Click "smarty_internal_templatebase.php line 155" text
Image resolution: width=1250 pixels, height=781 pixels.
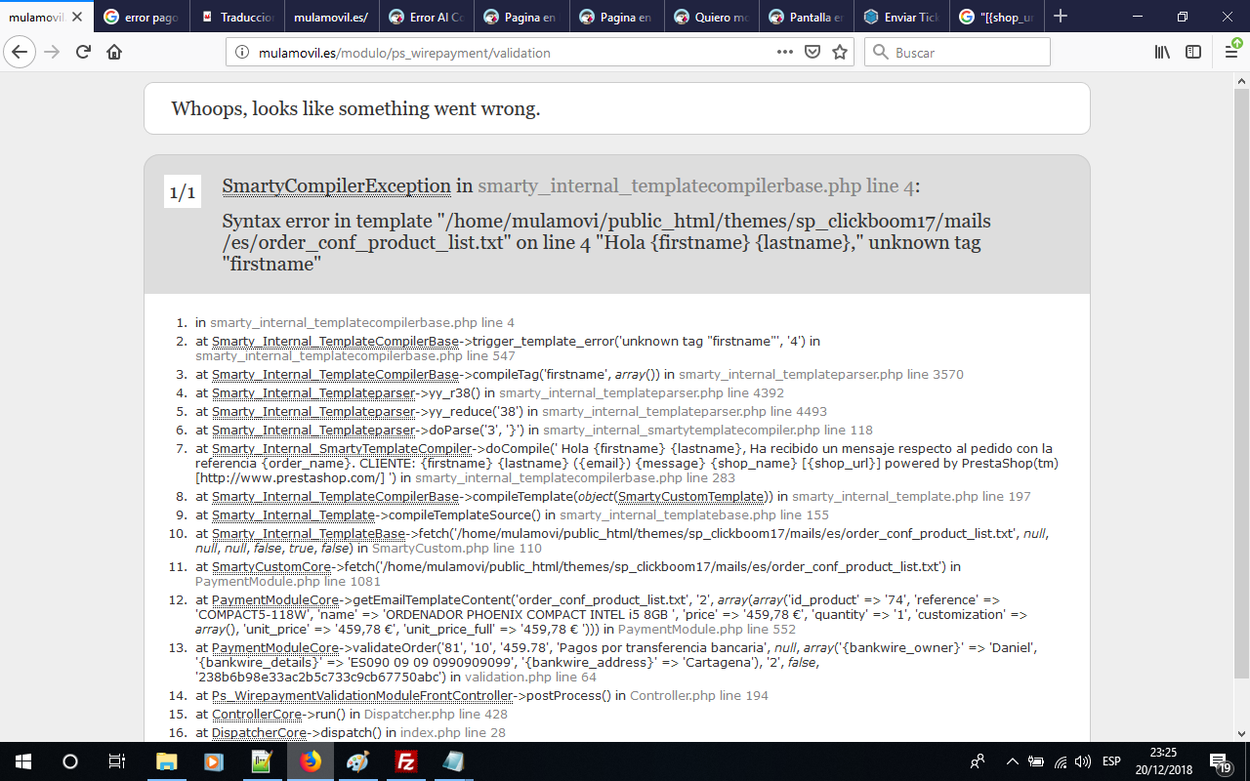click(x=694, y=515)
